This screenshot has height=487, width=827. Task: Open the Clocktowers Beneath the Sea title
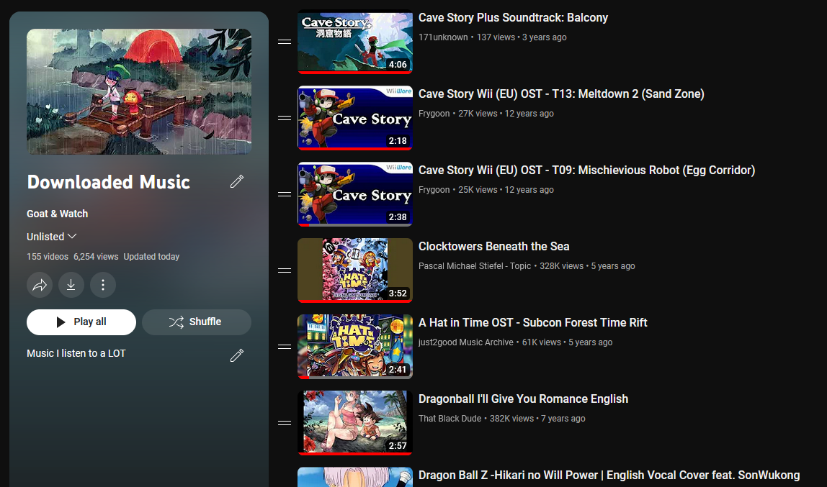pyautogui.click(x=493, y=247)
